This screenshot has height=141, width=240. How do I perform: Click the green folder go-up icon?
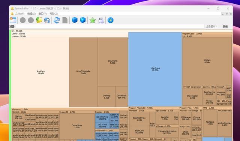tap(39, 20)
